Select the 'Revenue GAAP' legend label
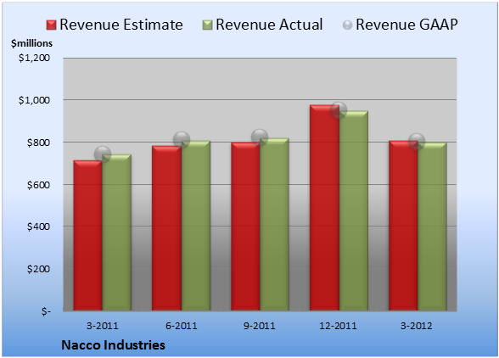Screen dimensions: 499x358 pyautogui.click(x=406, y=25)
